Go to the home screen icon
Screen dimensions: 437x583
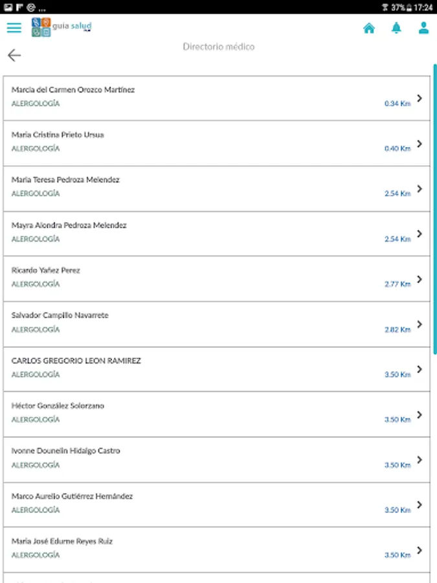tap(369, 28)
